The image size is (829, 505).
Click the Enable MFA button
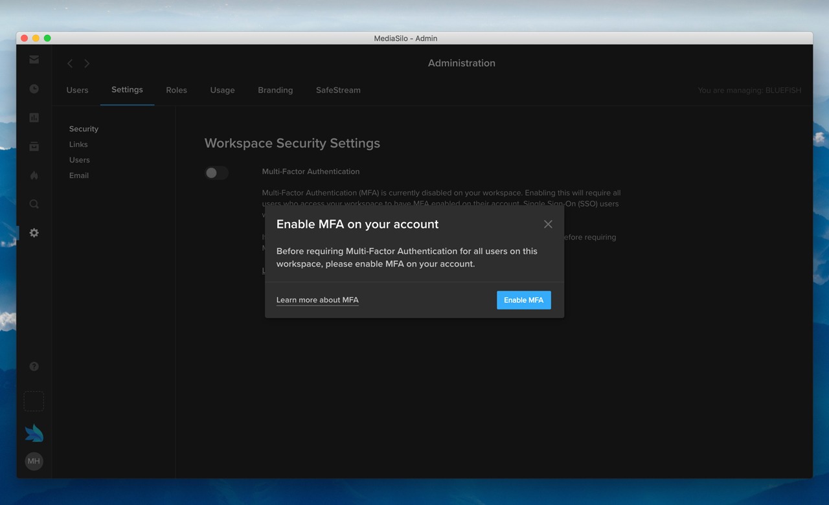(x=523, y=300)
